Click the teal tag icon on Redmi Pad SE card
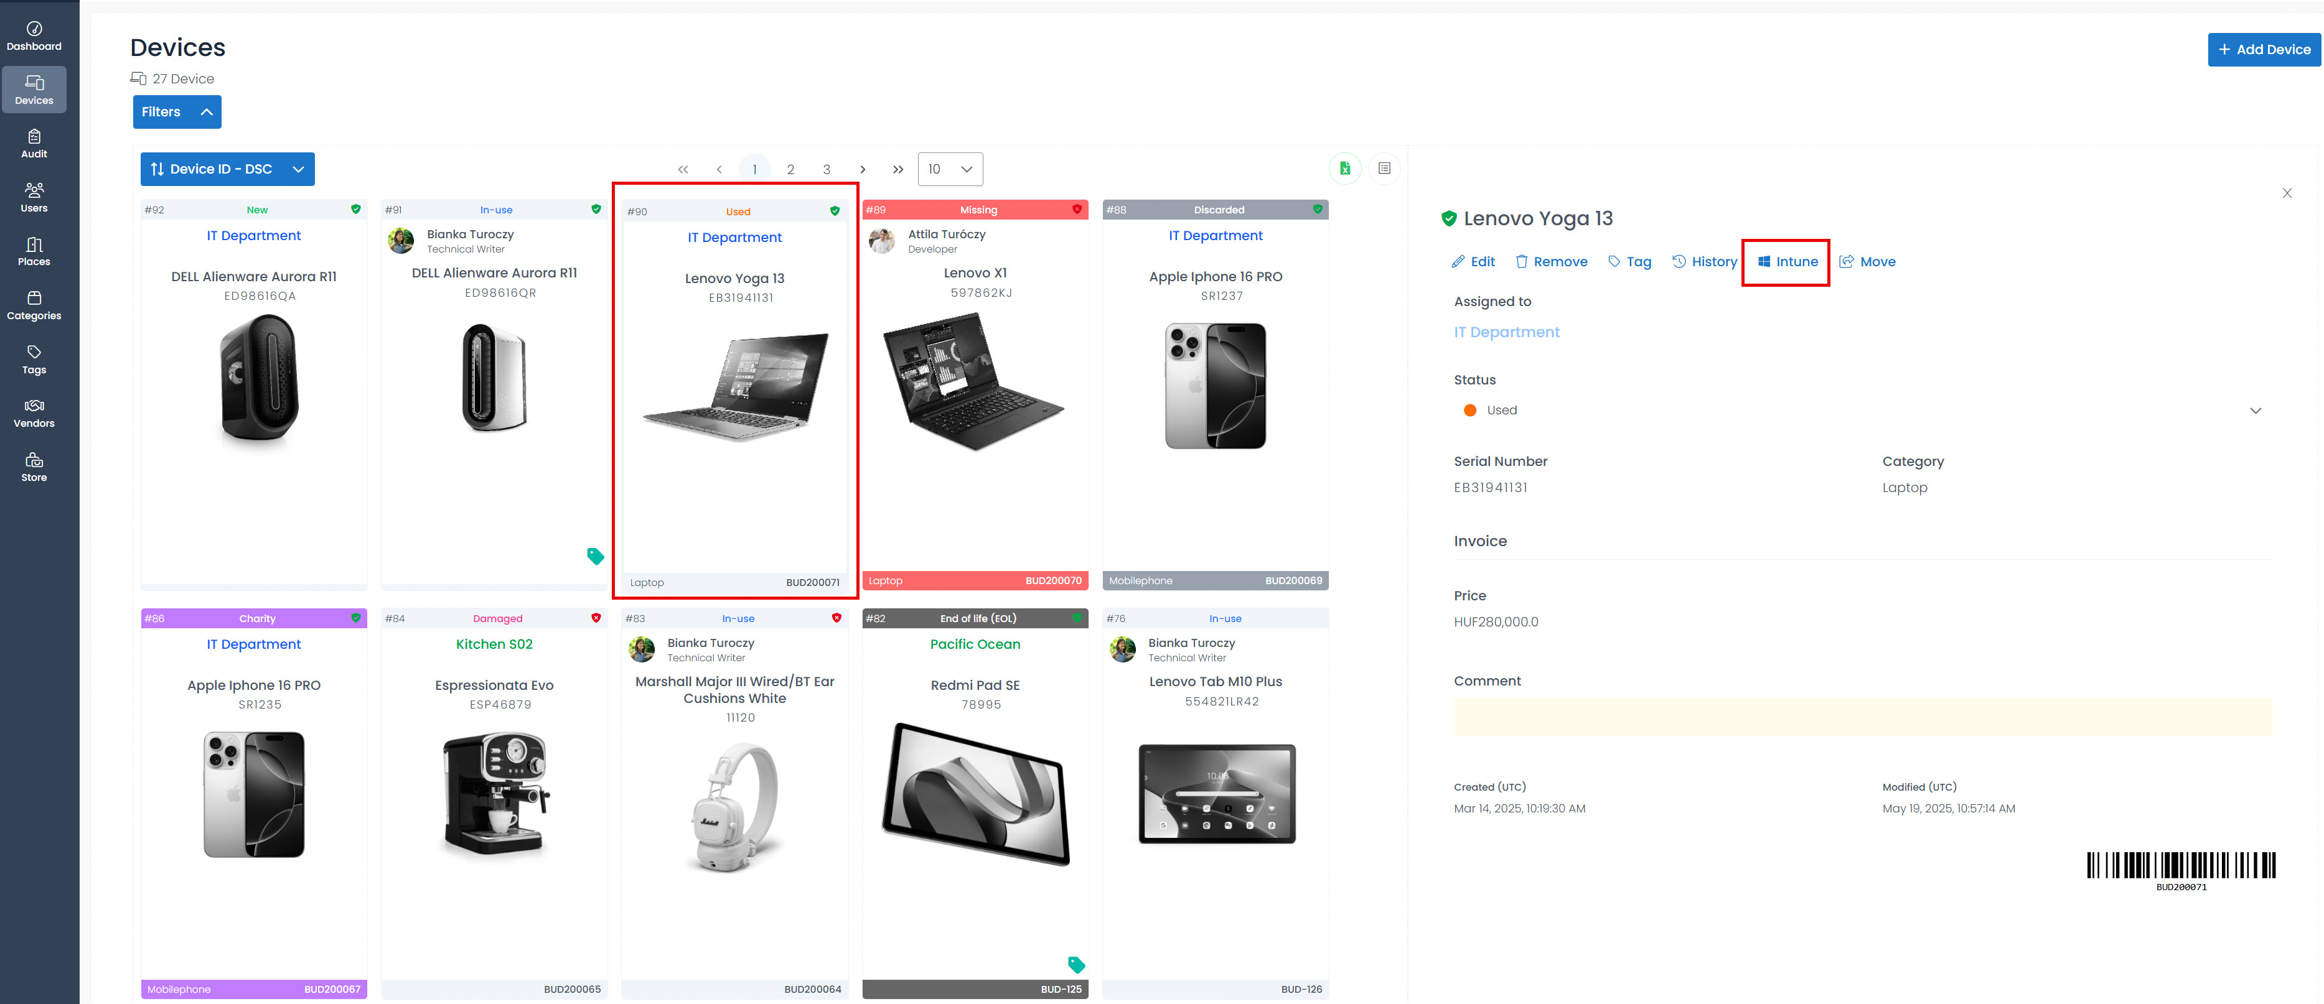This screenshot has width=2324, height=1004. point(1076,964)
